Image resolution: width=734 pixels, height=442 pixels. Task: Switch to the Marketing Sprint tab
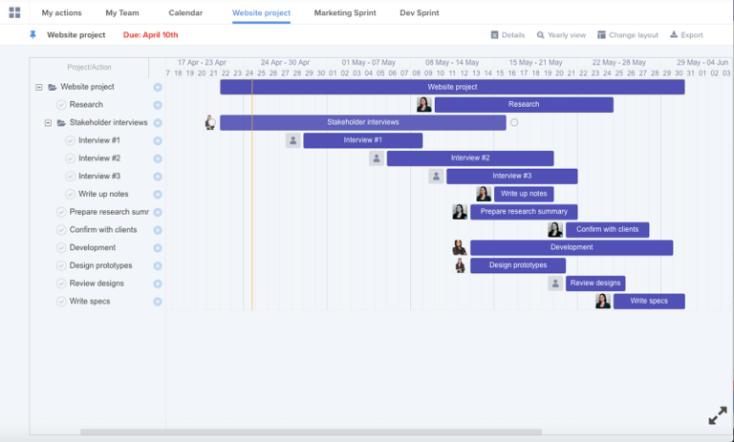[345, 13]
